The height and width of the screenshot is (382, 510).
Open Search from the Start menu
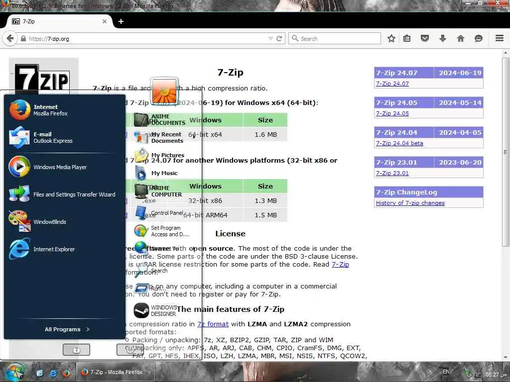(151, 270)
